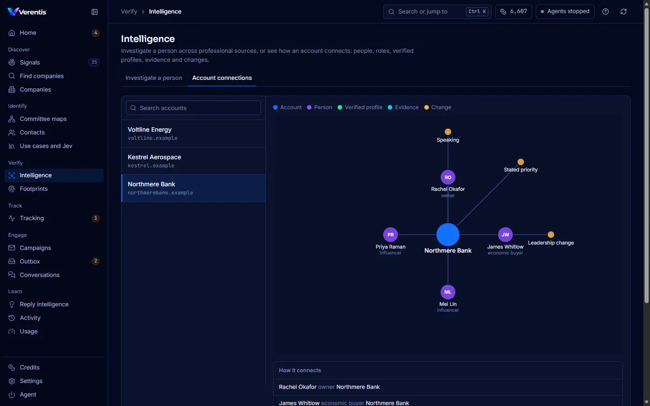Click the page vertical scrollbar

pos(646,156)
